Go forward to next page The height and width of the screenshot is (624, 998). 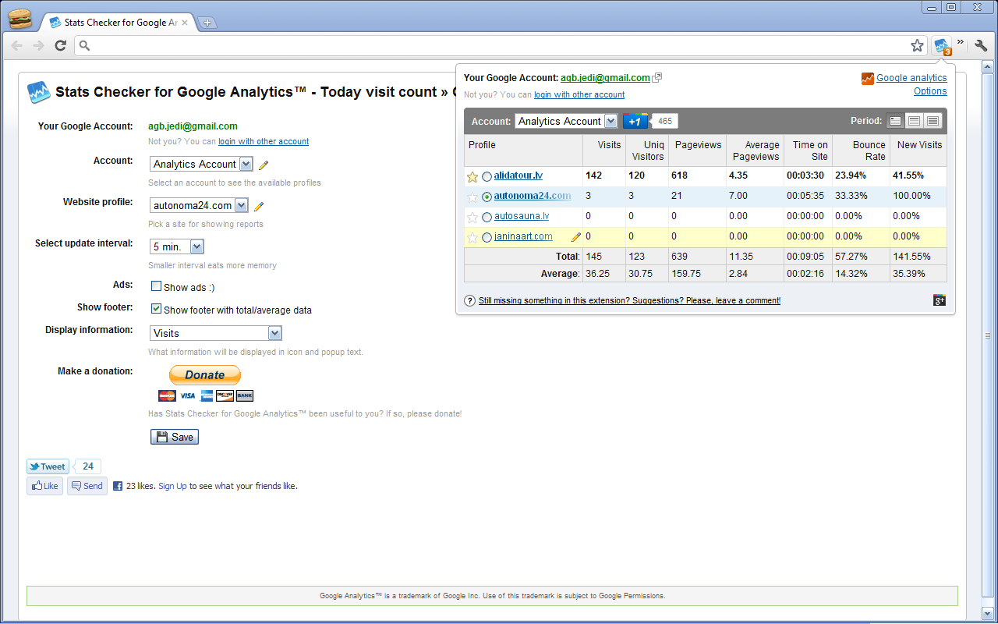coord(38,45)
